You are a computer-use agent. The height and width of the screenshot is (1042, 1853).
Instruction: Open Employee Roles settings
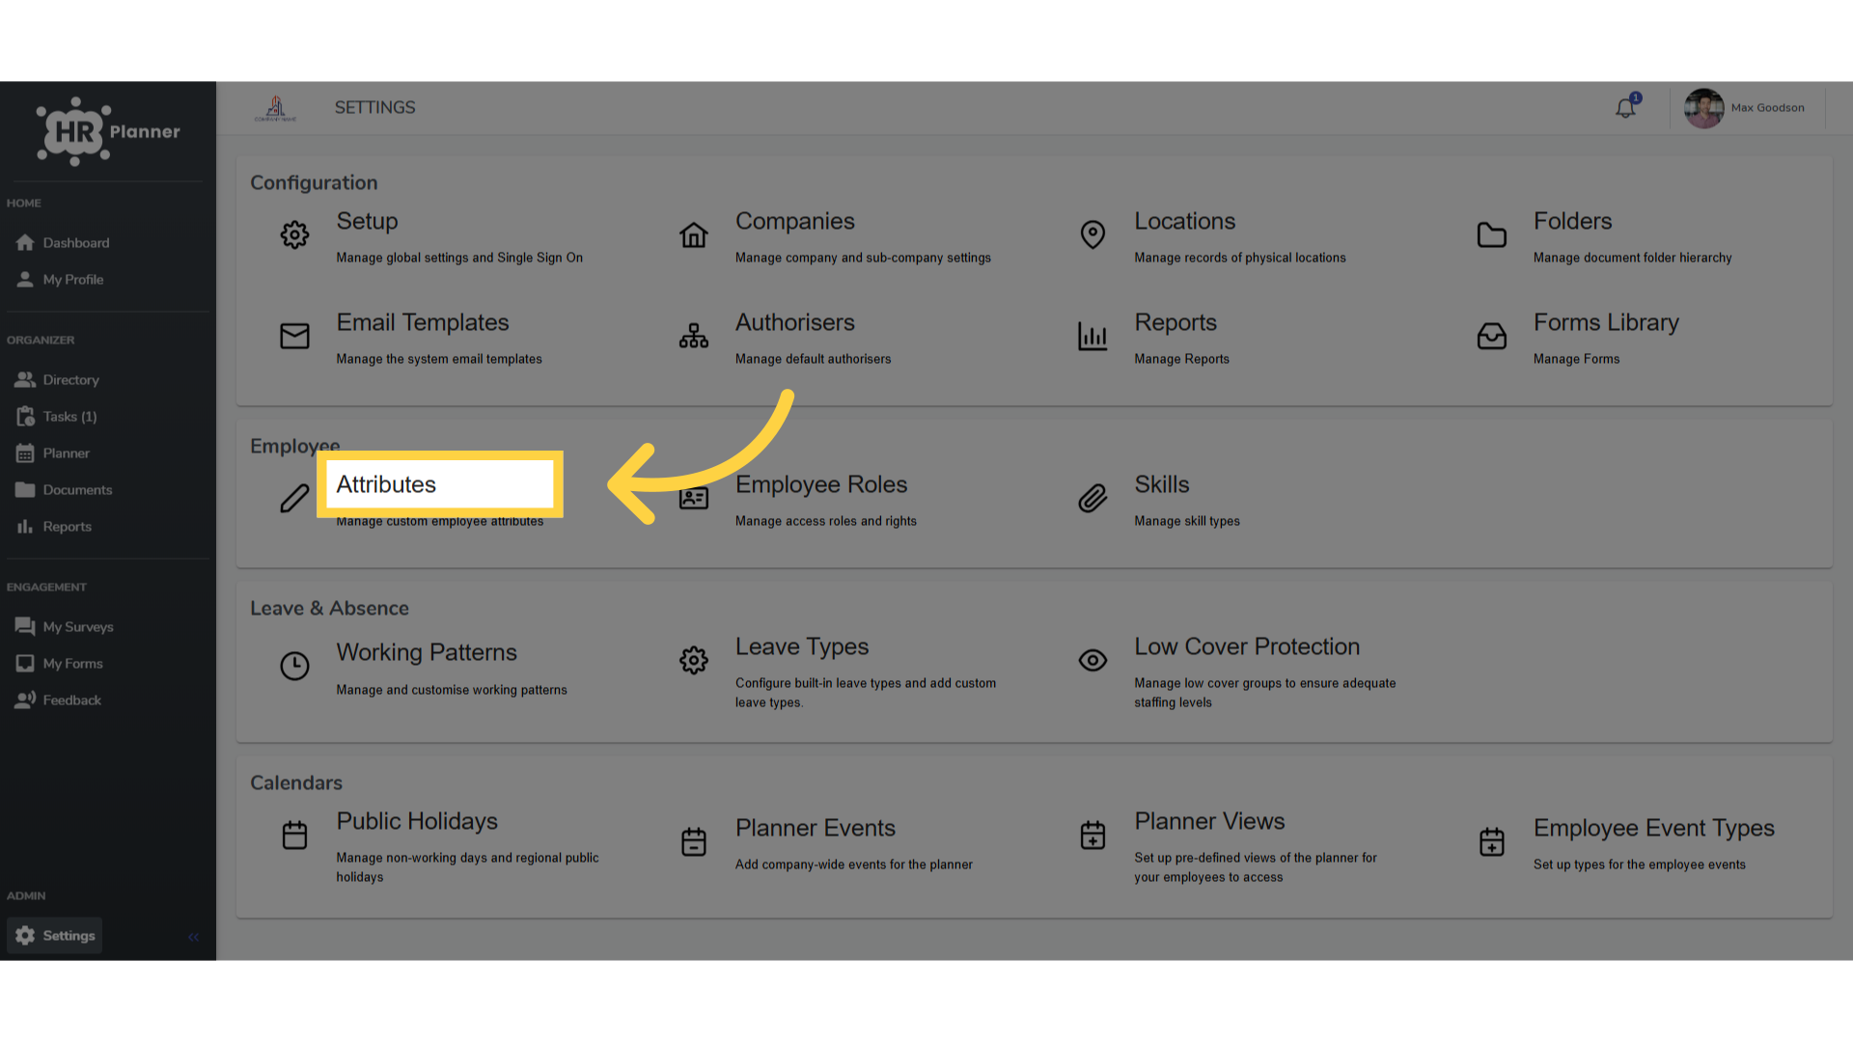pos(821,484)
